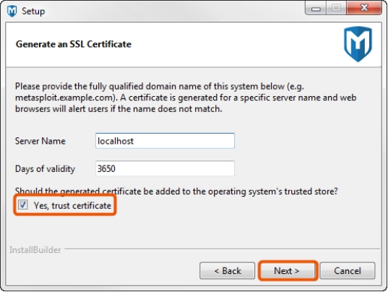The height and width of the screenshot is (292, 388).
Task: Click the Metasploit shield icon in title bar
Action: click(12, 11)
